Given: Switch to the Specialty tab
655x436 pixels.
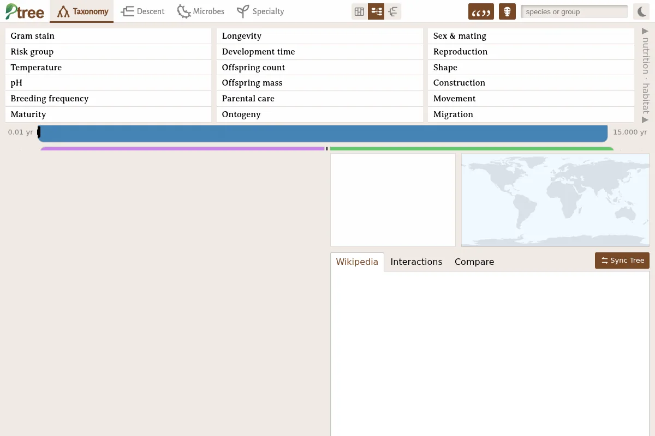Looking at the screenshot, I should [260, 11].
